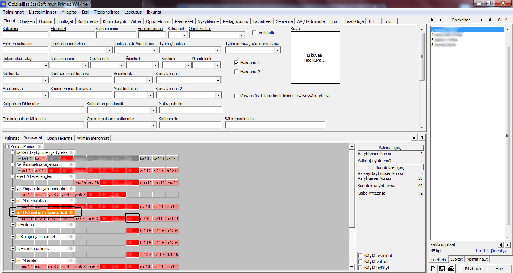Go to the next student record
Viewport: 513px width, 273px height.
coord(481,20)
